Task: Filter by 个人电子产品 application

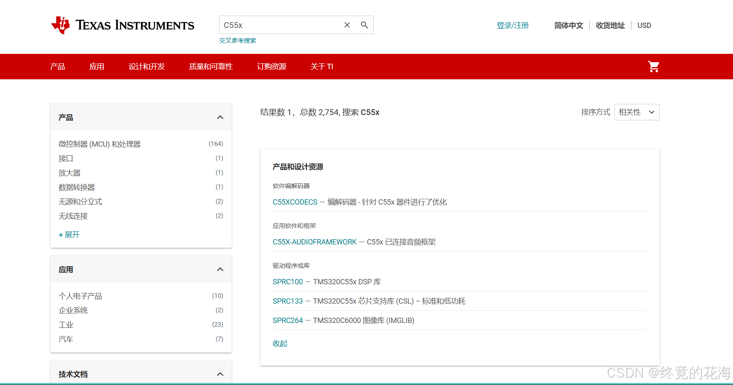Action: 80,296
